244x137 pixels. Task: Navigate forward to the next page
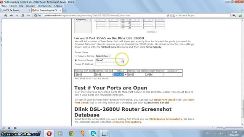click(17, 16)
